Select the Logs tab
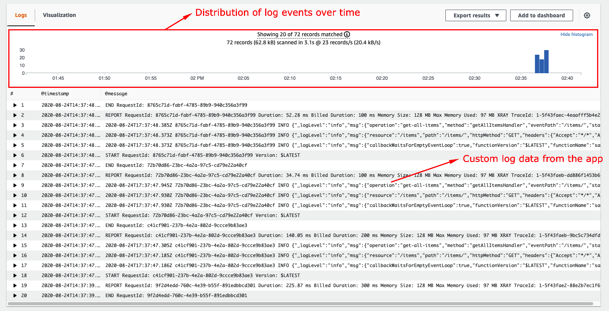The height and width of the screenshot is (311, 609). 21,15
